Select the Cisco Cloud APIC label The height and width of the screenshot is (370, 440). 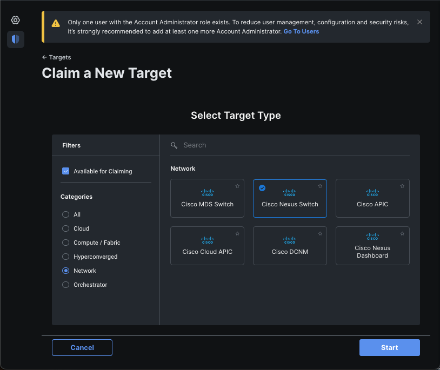pyautogui.click(x=207, y=252)
